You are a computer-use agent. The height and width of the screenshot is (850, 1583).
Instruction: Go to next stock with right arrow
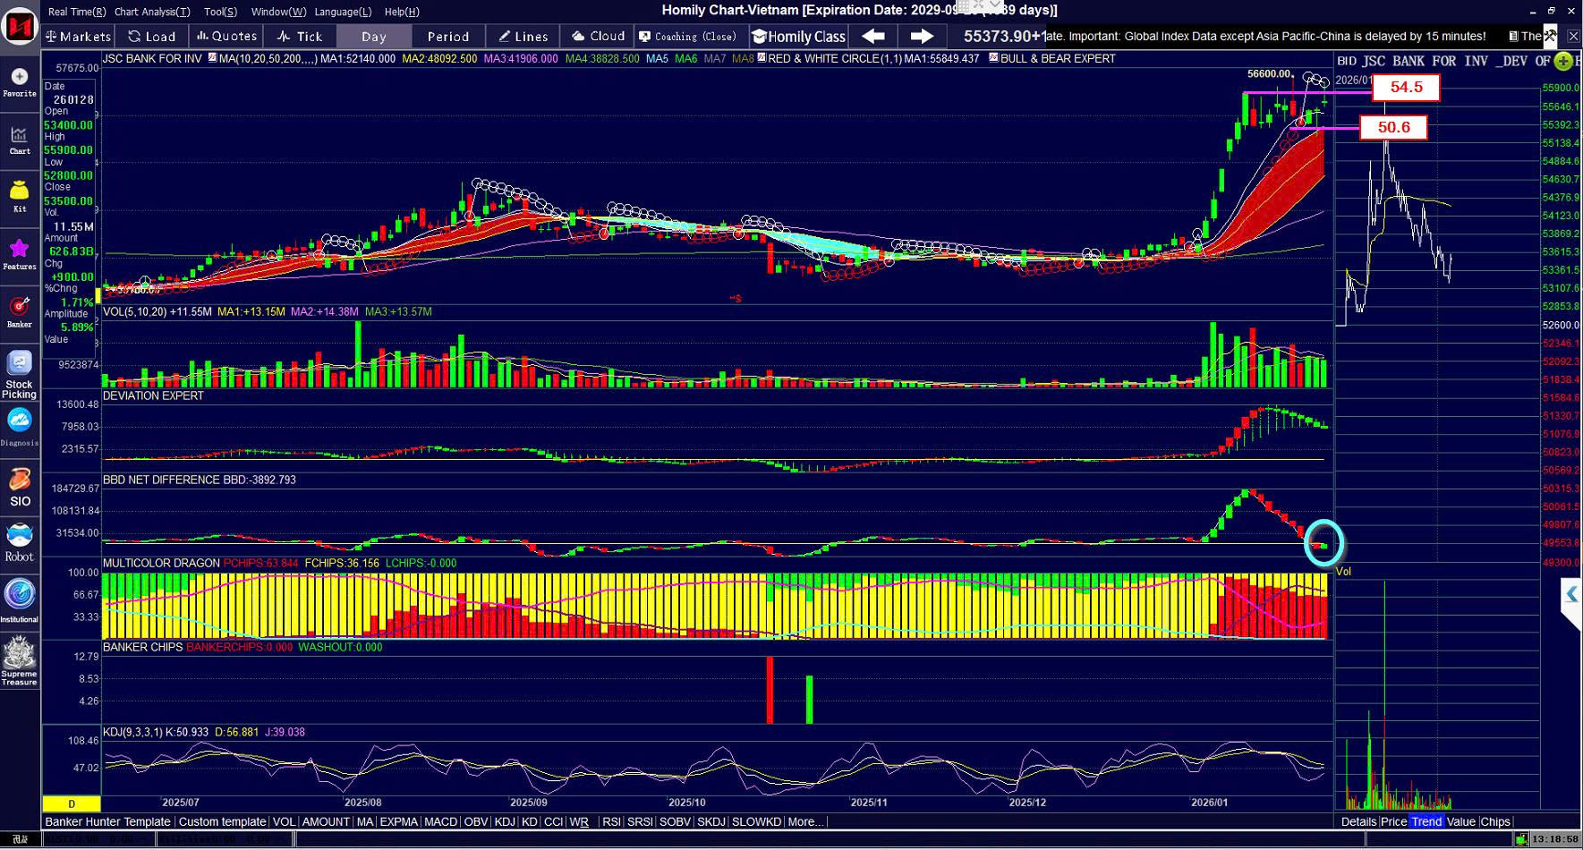coord(922,36)
